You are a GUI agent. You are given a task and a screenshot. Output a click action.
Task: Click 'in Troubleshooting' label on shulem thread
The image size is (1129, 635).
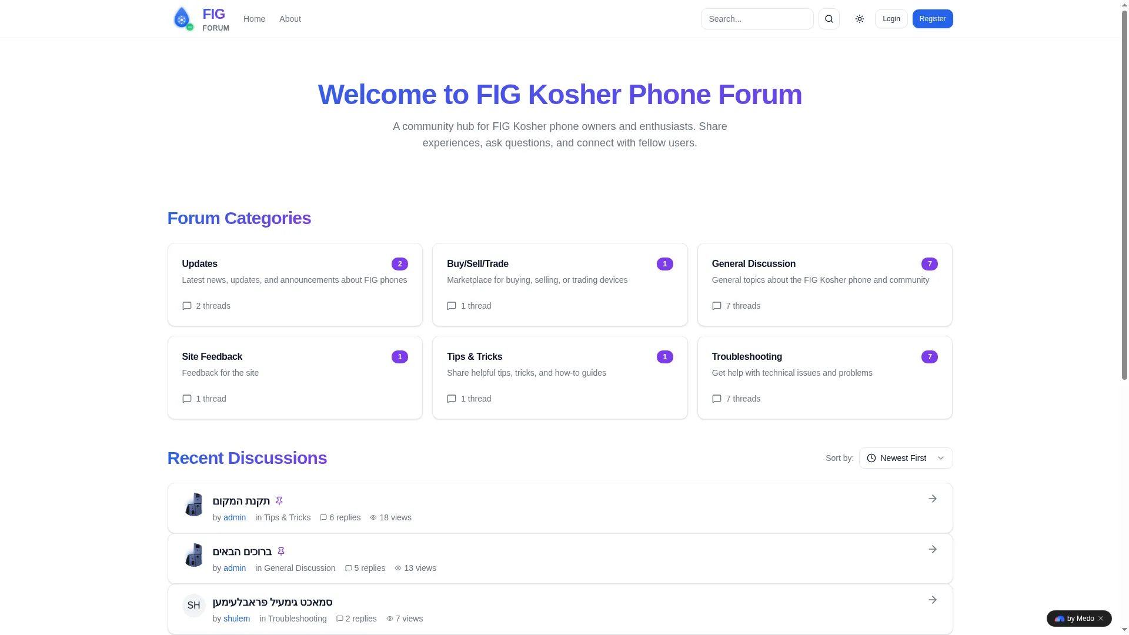coord(293,619)
